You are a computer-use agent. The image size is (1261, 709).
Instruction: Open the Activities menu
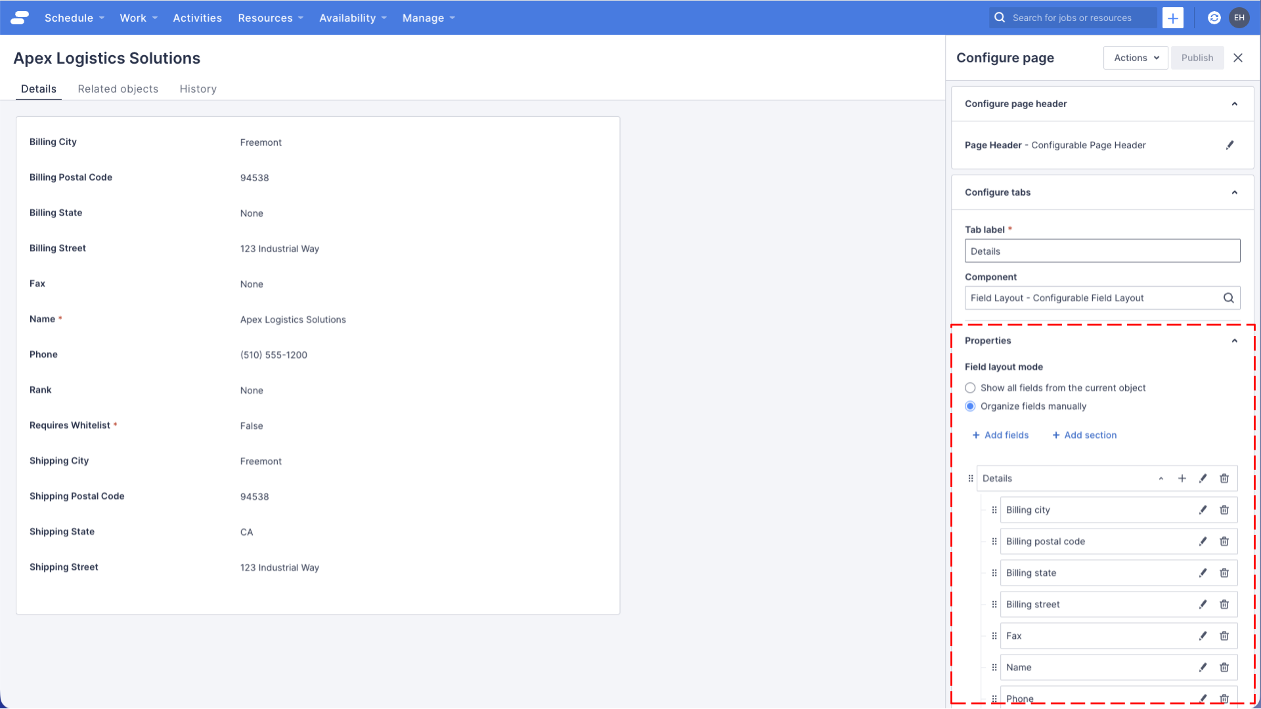197,18
